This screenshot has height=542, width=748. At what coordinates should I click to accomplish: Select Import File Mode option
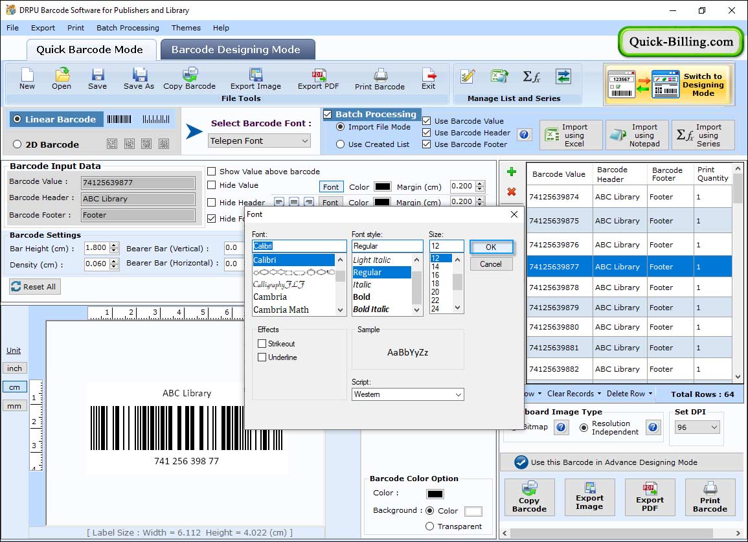coord(340,127)
